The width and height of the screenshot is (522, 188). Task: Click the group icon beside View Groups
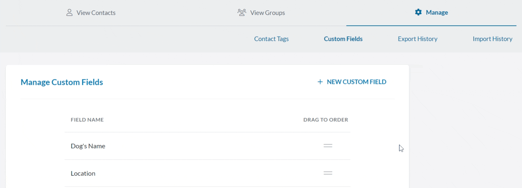point(242,13)
